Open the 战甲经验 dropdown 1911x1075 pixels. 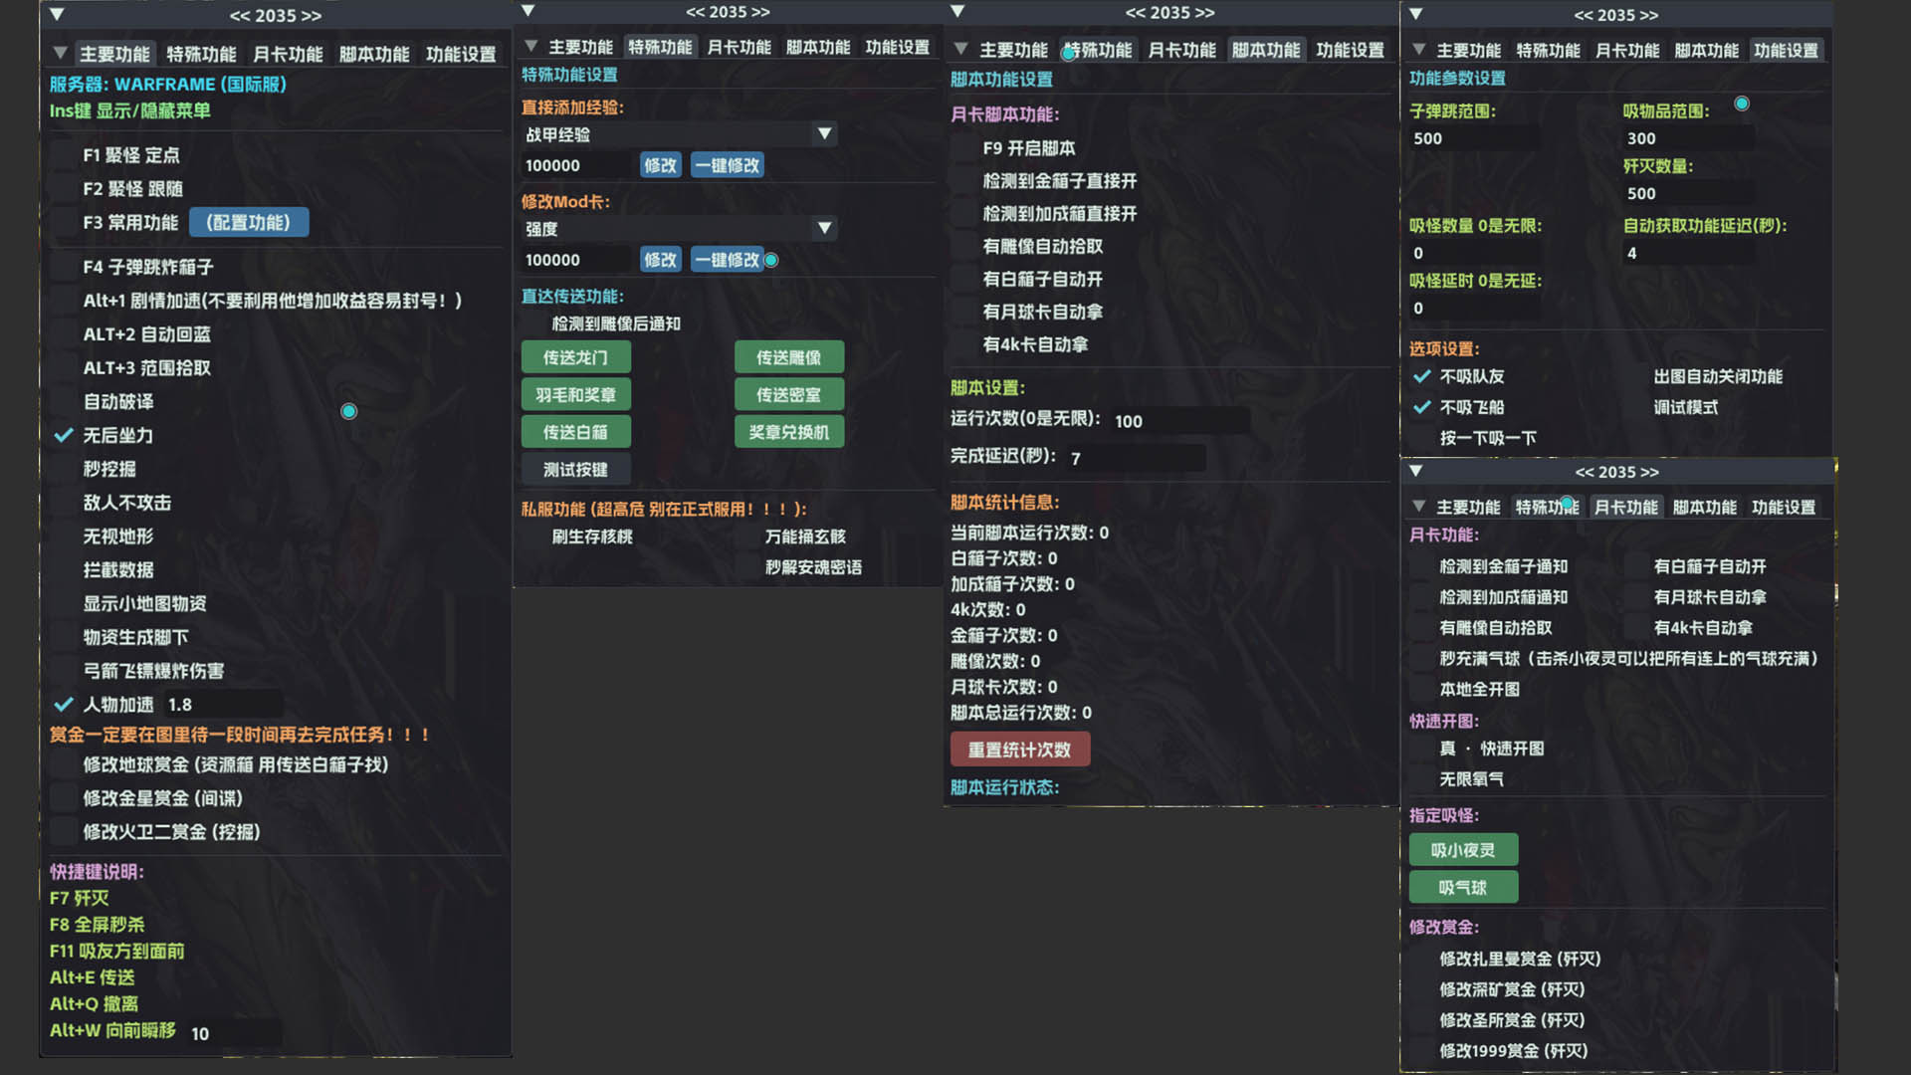[824, 134]
